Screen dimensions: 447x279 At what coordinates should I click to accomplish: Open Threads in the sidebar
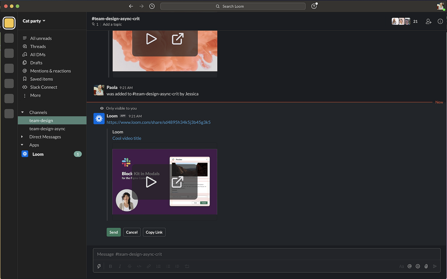[38, 47]
